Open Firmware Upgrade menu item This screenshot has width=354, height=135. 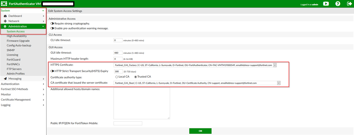point(18,41)
